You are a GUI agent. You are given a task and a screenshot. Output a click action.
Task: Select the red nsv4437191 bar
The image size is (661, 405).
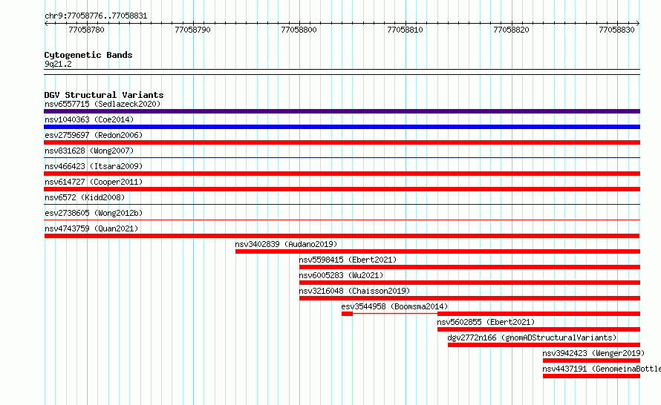[591, 376]
